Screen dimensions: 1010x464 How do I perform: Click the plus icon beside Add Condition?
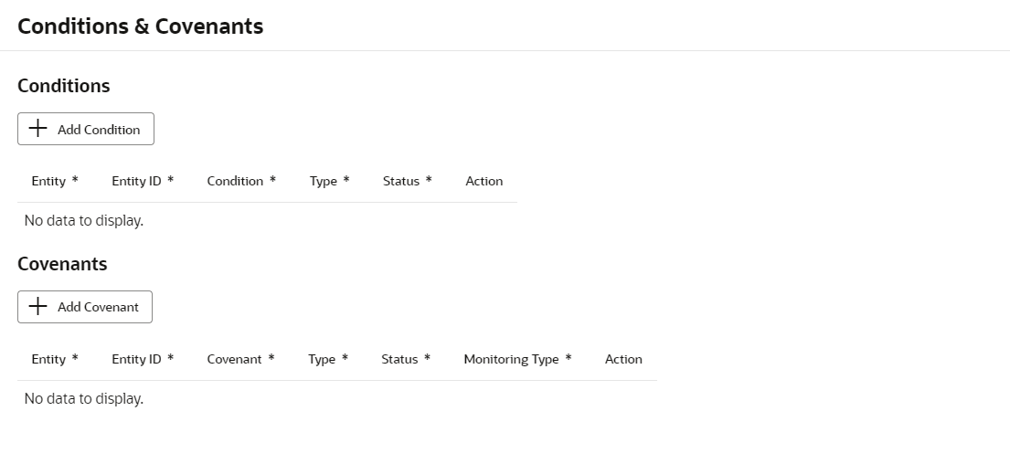[x=37, y=129]
